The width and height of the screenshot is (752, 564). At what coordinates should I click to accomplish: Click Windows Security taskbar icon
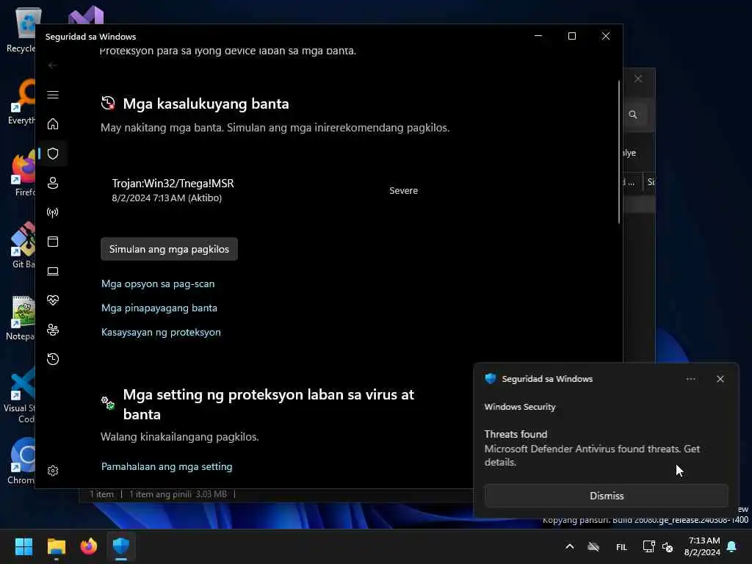(x=121, y=546)
